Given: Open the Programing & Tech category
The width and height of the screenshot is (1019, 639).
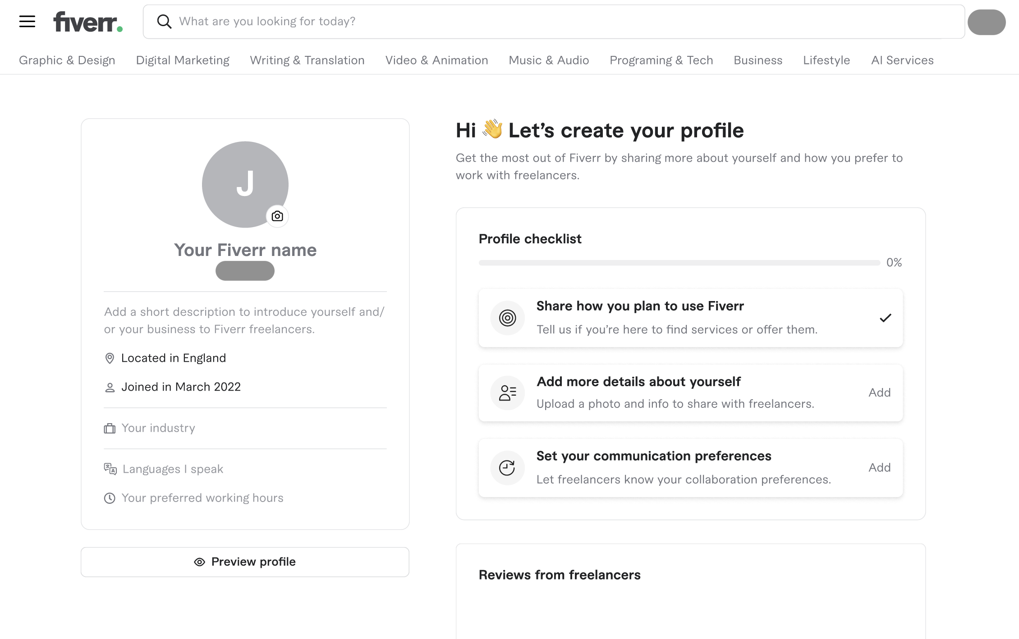Looking at the screenshot, I should (661, 60).
